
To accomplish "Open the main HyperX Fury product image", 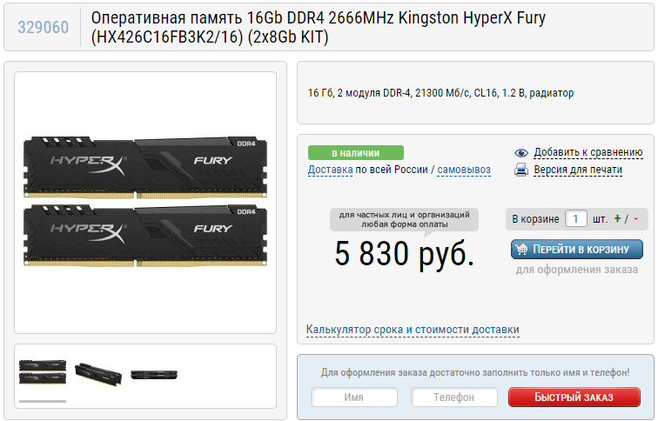I will pos(145,202).
